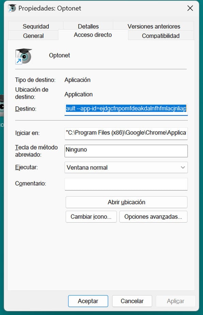The height and width of the screenshot is (315, 203).
Task: Click the partial desktop icon behind the dialog
Action: 2,105
